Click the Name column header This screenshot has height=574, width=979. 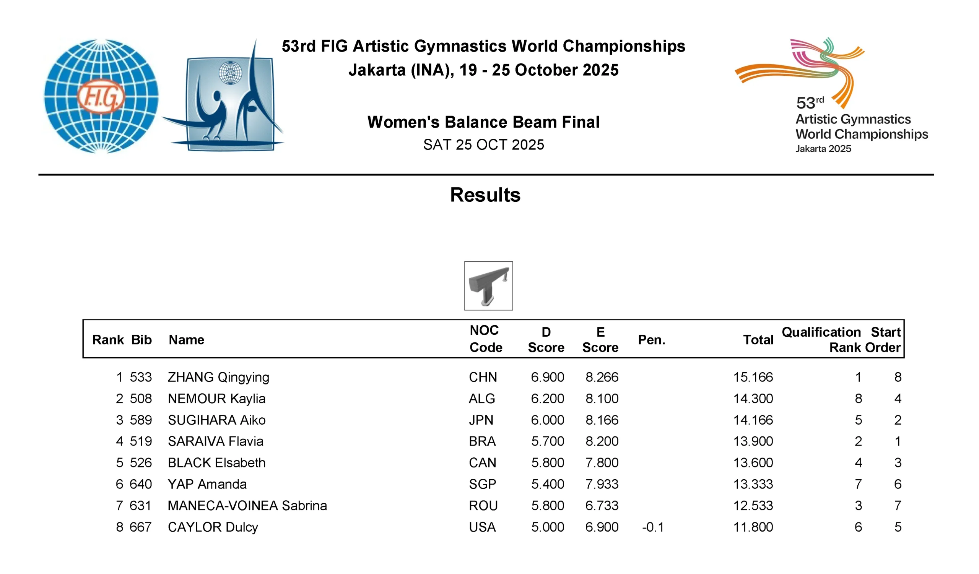pos(186,340)
